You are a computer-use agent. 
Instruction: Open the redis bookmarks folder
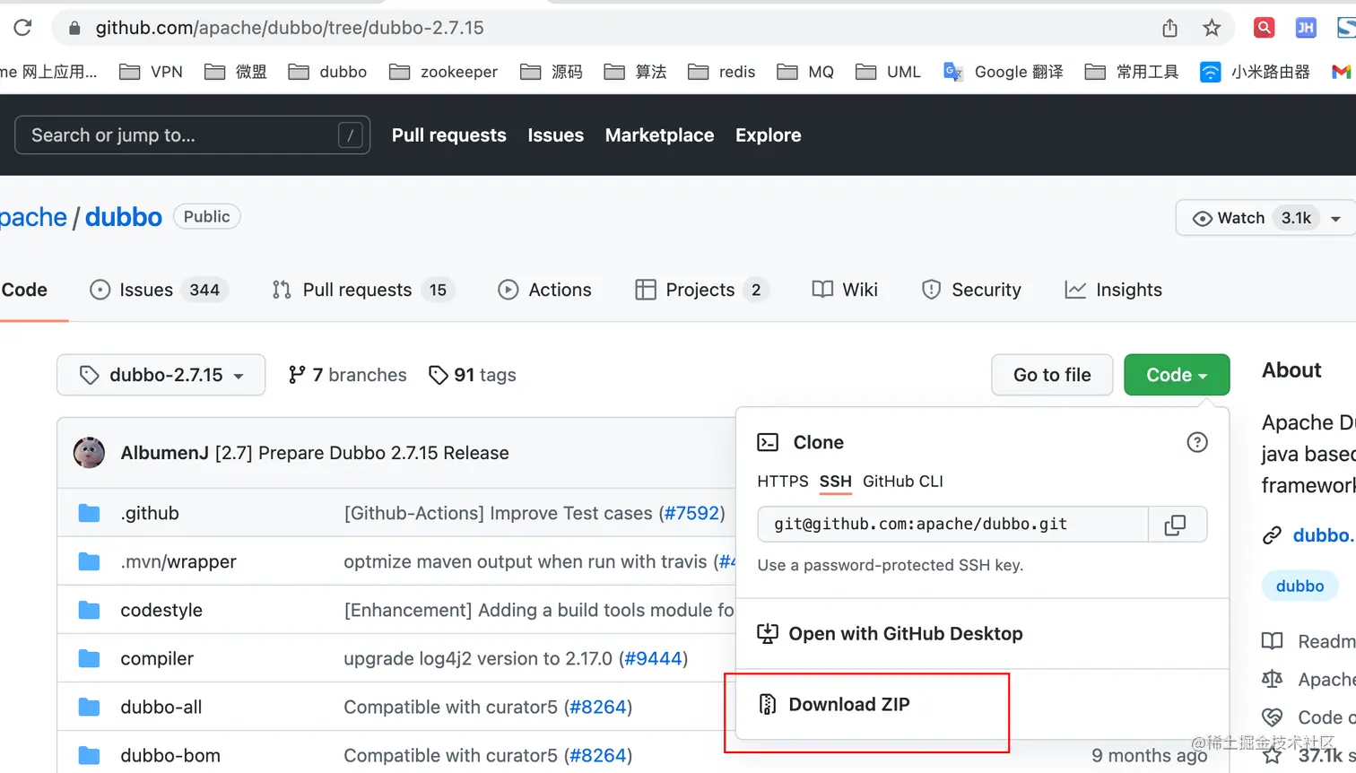tap(721, 72)
